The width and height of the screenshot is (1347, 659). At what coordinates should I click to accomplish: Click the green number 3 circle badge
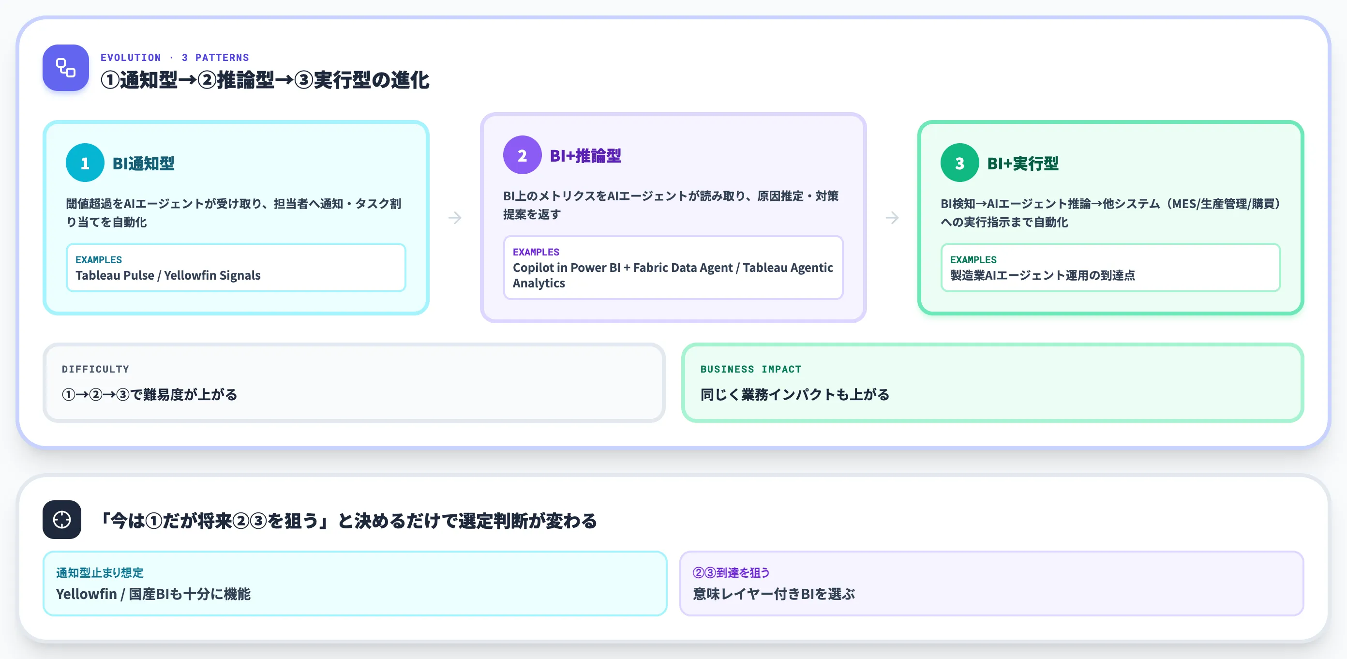[x=959, y=163]
